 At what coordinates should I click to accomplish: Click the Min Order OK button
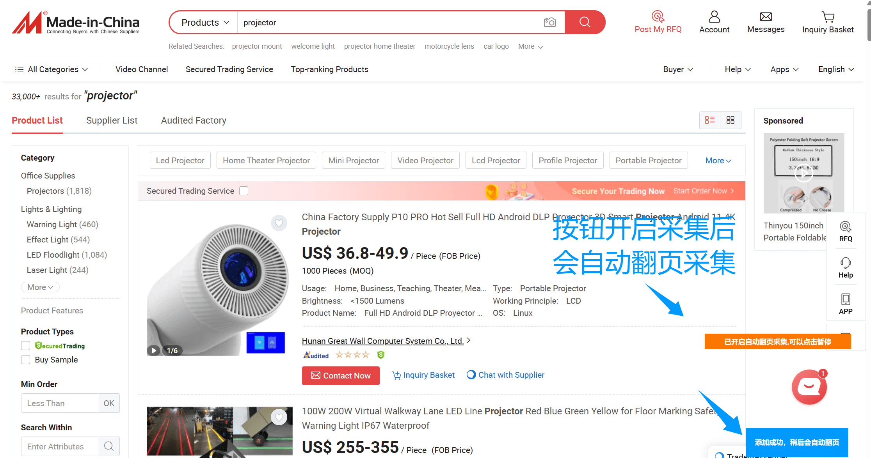coord(109,403)
